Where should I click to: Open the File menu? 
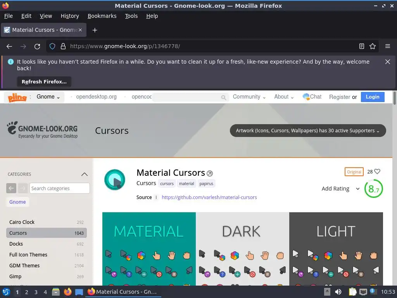pos(9,16)
